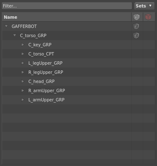
Task: Collapse the GAFFERBOT root location
Action: (x=6, y=26)
